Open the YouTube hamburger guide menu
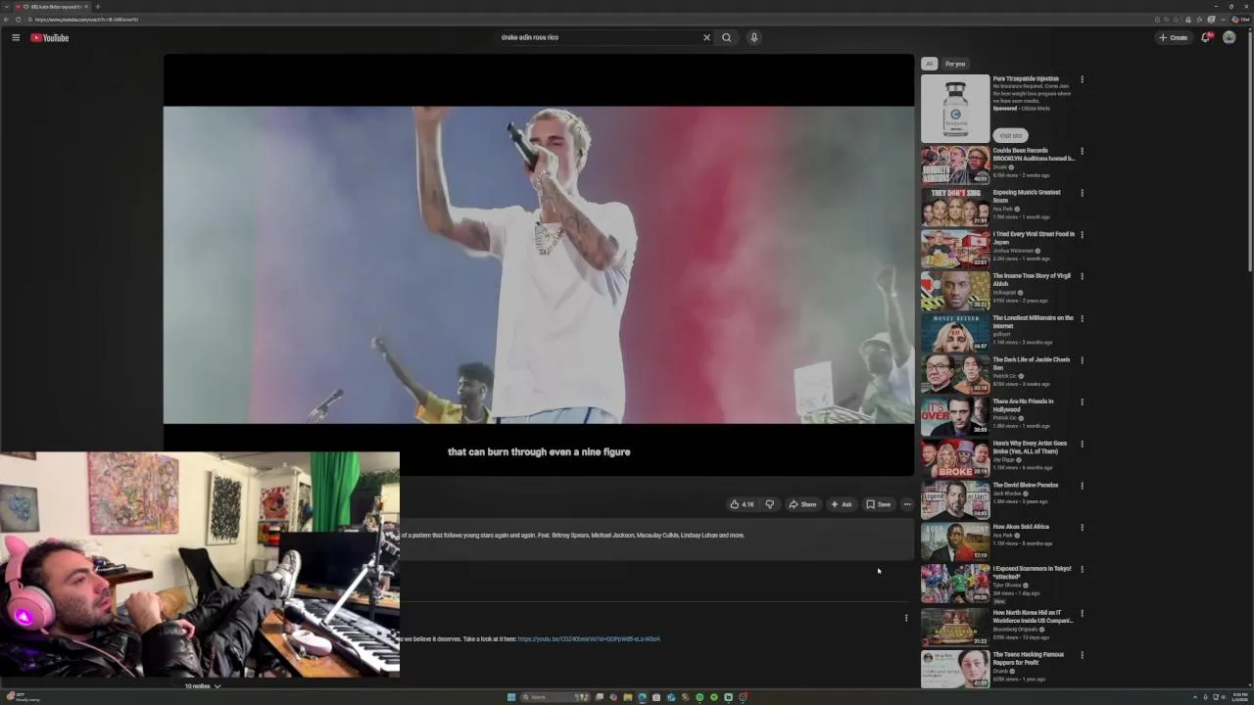The image size is (1254, 705). pos(16,37)
